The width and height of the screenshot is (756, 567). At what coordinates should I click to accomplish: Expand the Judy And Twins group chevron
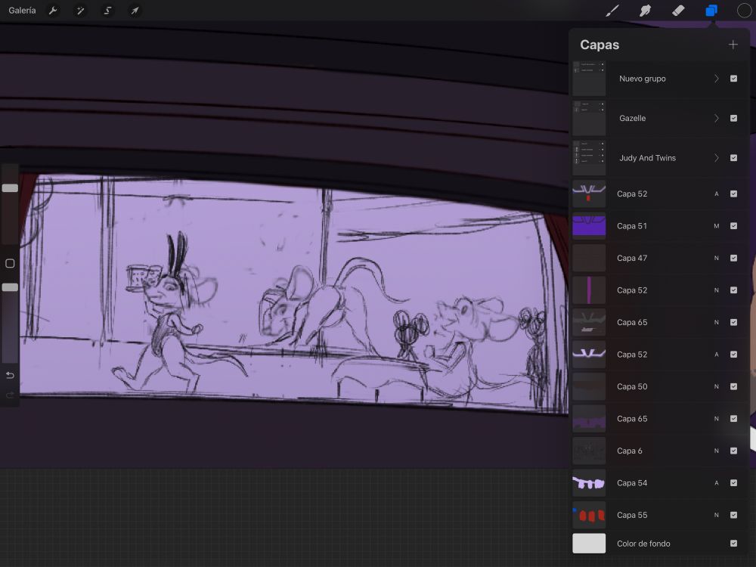(717, 158)
